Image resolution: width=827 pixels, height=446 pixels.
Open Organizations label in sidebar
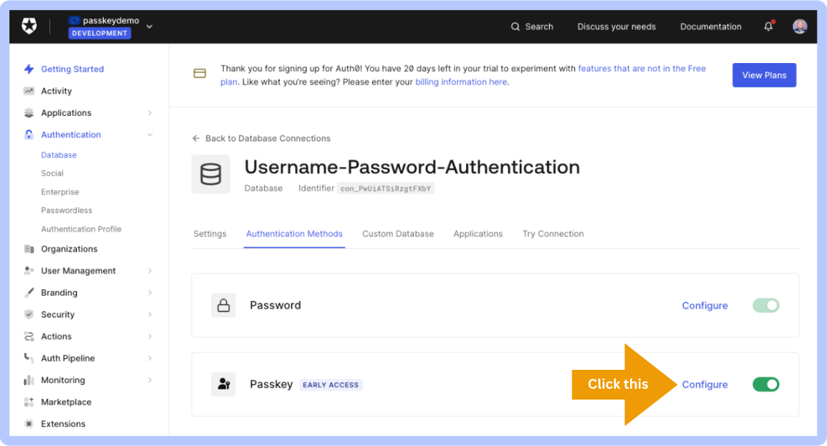tap(69, 249)
